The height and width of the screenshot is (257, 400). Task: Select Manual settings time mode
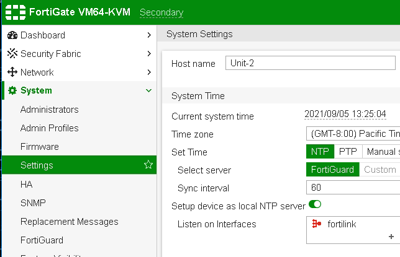(381, 152)
